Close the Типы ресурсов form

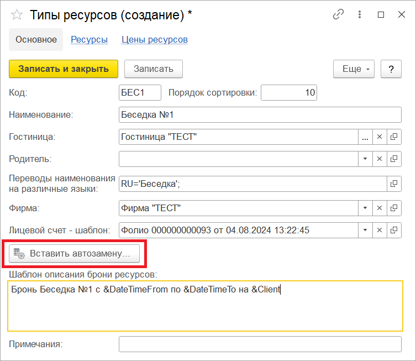[402, 14]
